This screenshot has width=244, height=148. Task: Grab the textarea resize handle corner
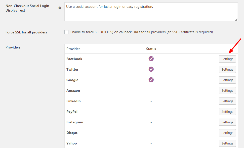click(236, 20)
